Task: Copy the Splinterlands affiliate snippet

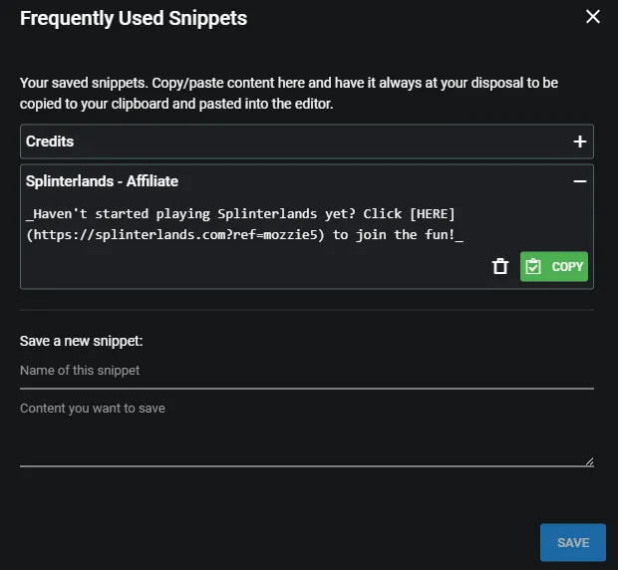Action: (x=554, y=266)
